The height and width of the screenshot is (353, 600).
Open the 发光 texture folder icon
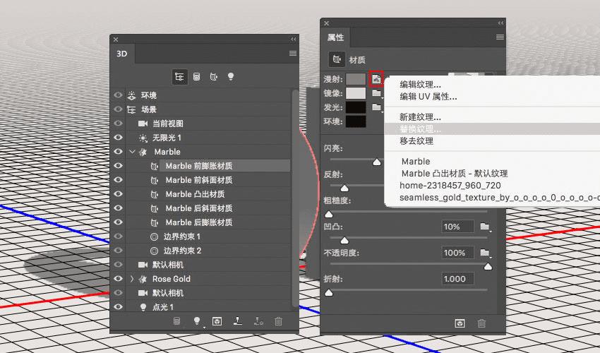(x=376, y=107)
